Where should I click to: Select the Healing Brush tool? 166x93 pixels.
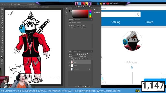point(2,23)
